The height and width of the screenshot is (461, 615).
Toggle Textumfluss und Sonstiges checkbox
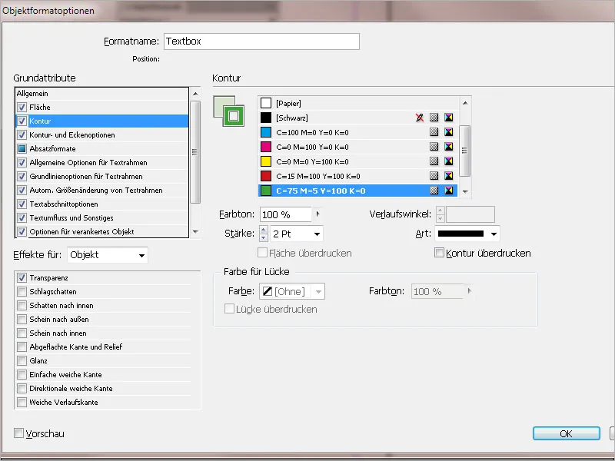coord(22,217)
